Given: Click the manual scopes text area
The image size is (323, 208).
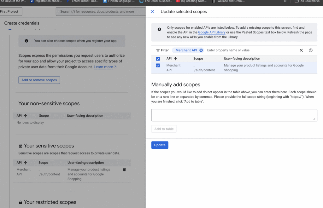Looking at the screenshot, I should [234, 115].
